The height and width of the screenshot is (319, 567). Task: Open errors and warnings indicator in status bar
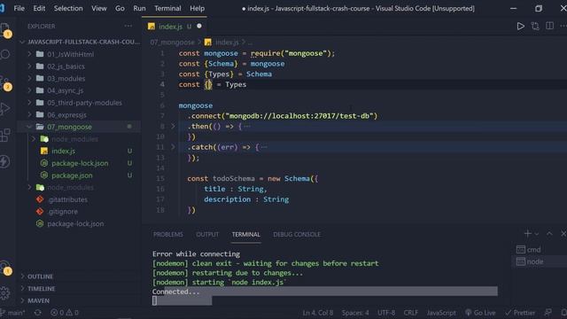(x=65, y=313)
